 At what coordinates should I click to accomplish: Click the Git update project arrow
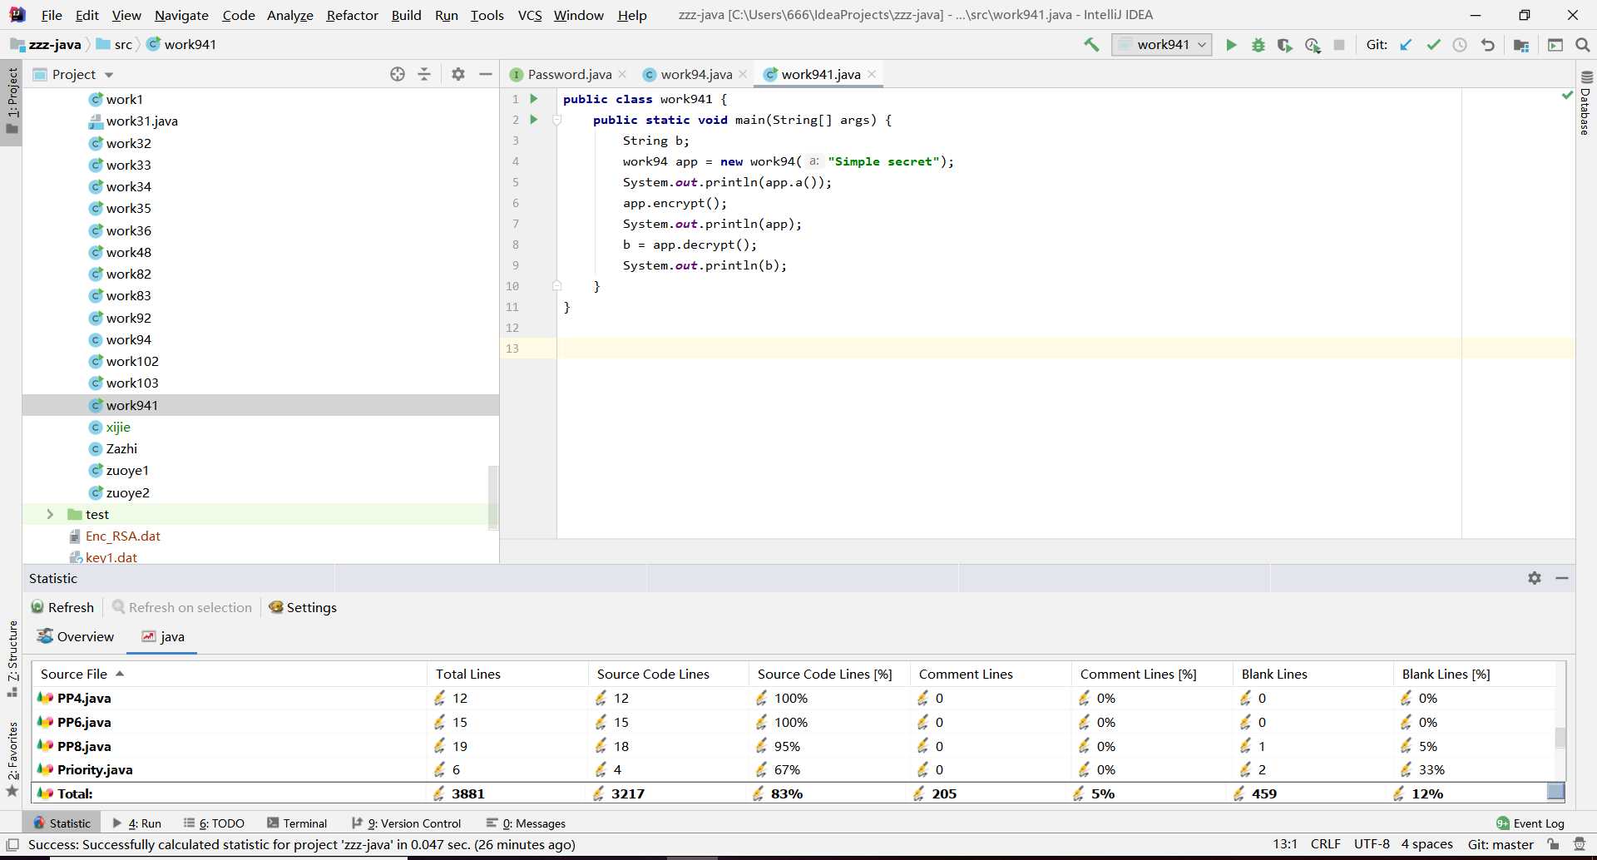[1406, 45]
